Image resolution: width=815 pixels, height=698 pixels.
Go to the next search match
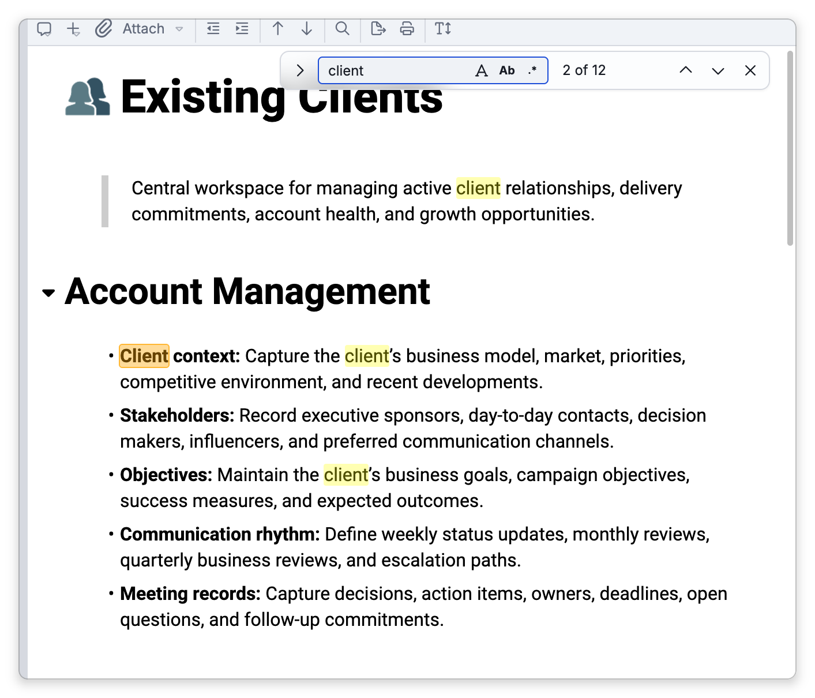(x=718, y=70)
